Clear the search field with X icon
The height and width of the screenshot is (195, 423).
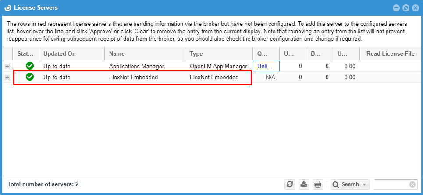pyautogui.click(x=412, y=184)
